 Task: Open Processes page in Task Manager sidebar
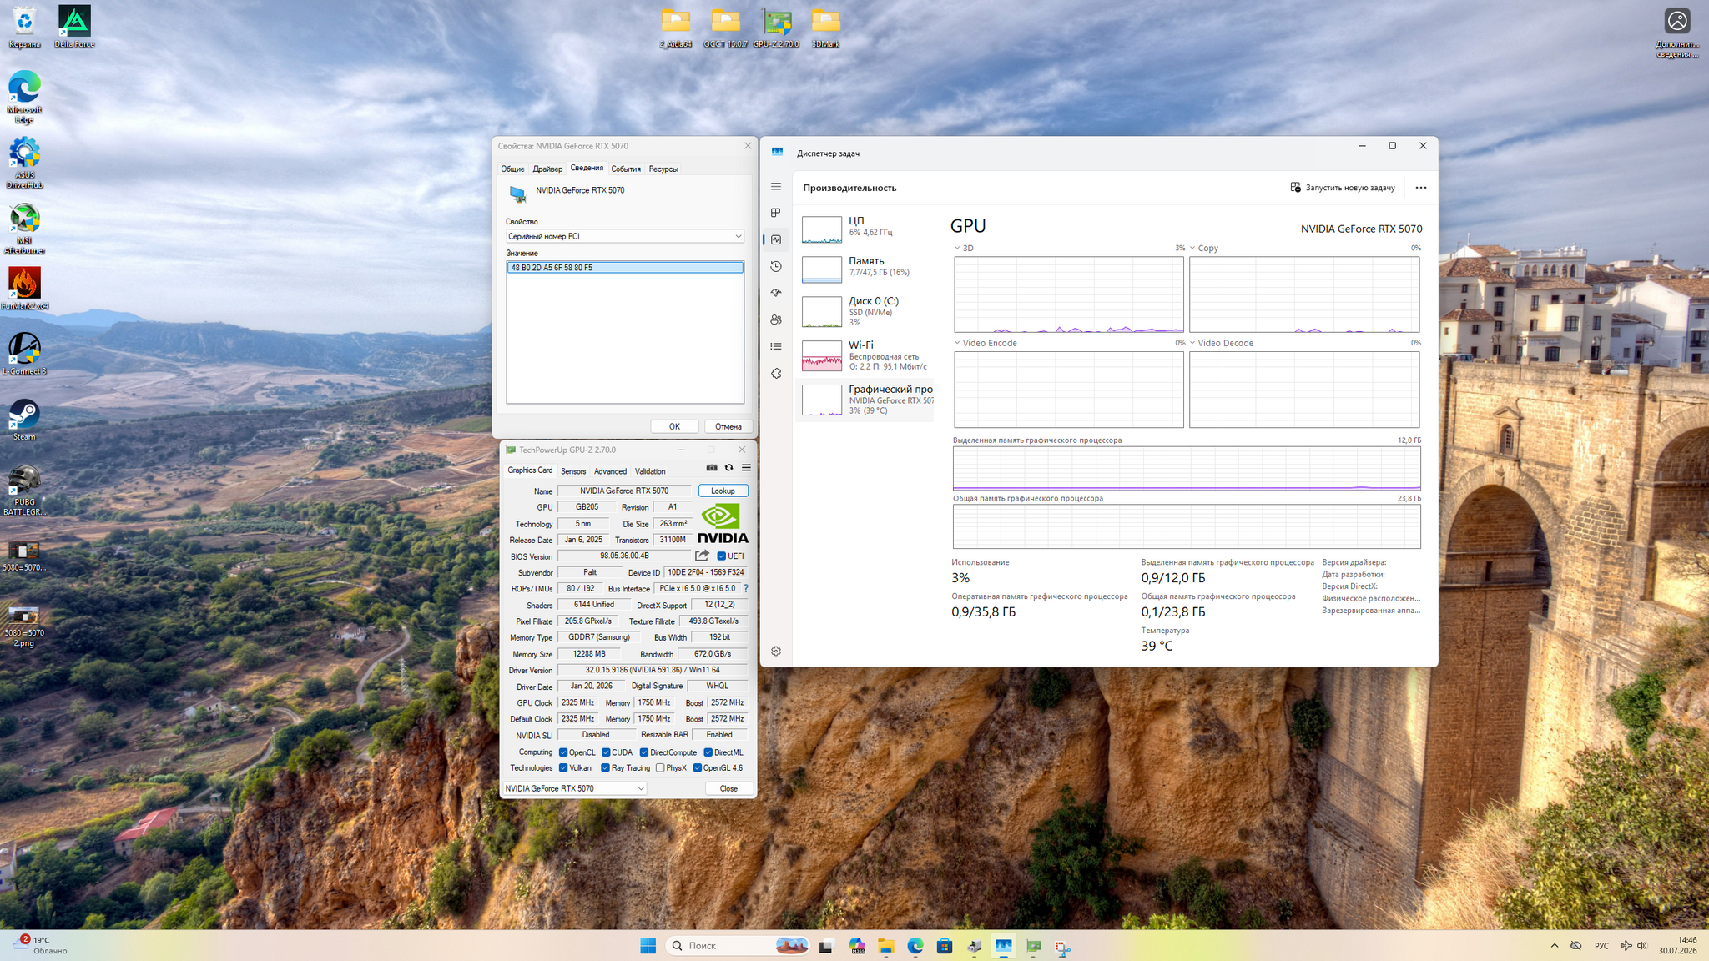coord(776,213)
